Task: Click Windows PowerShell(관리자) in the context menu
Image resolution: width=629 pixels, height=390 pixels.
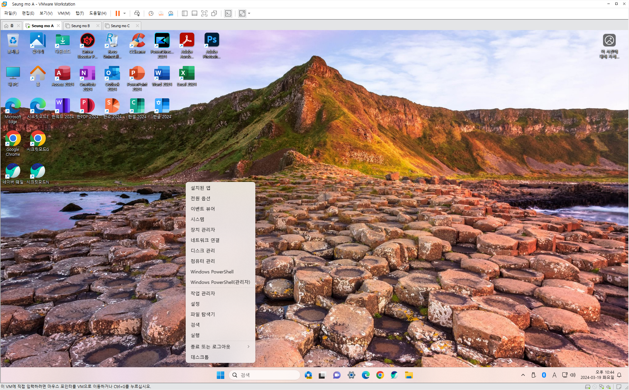Action: 220,282
